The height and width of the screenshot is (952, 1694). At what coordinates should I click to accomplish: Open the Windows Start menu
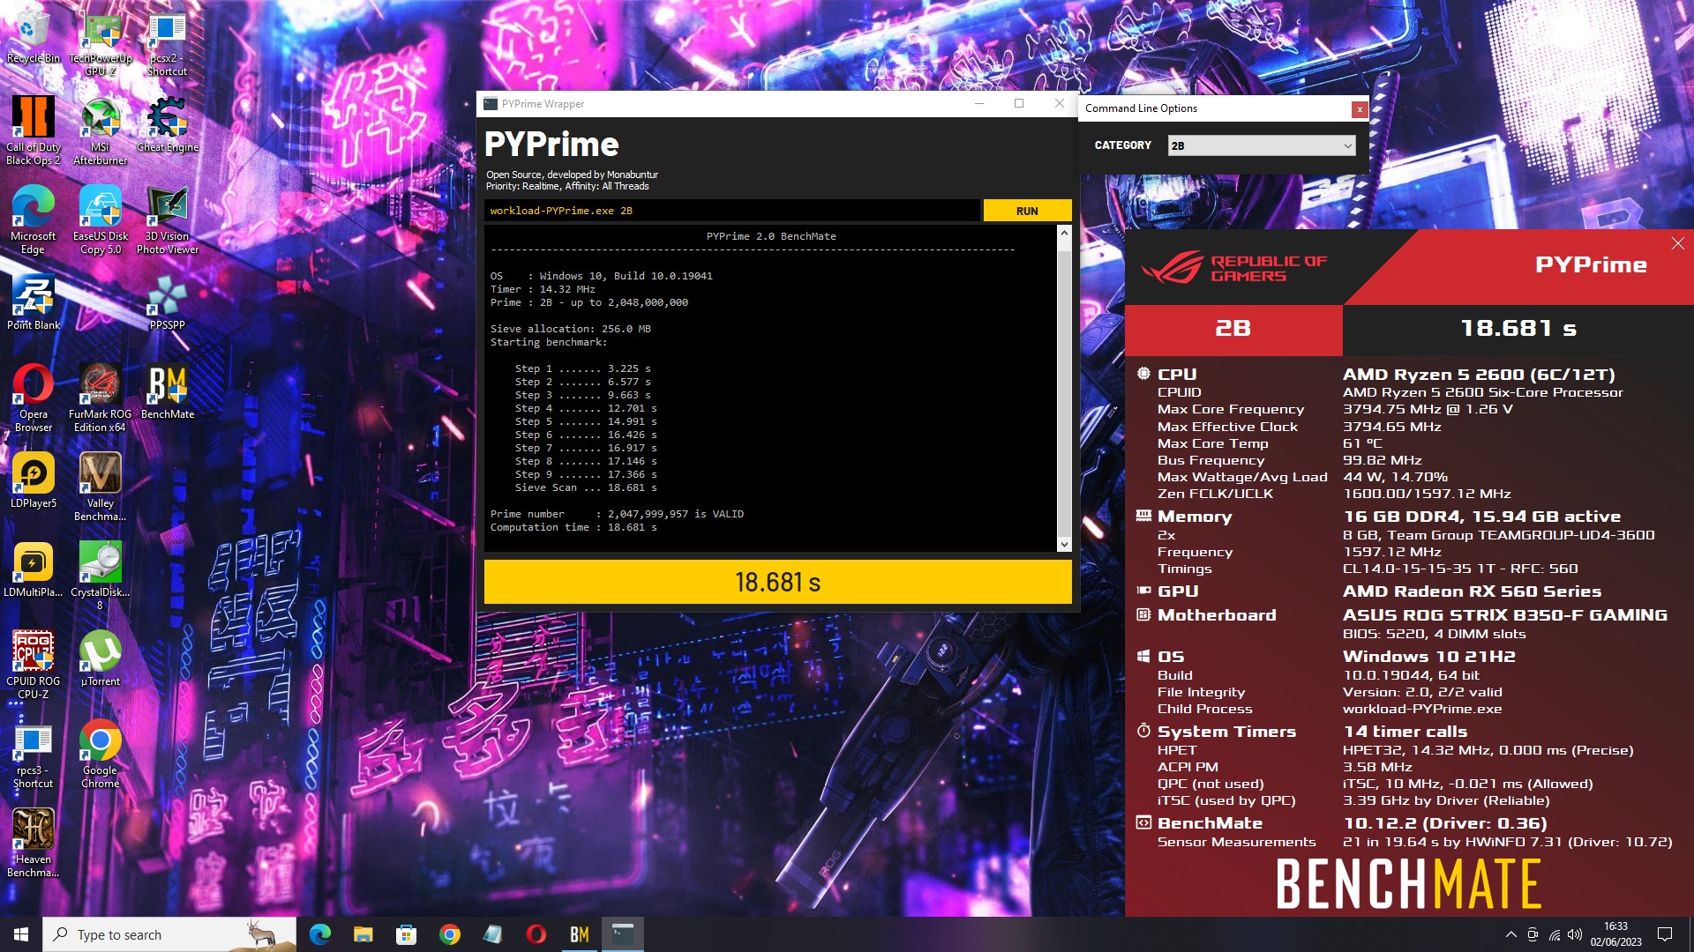coord(21,934)
